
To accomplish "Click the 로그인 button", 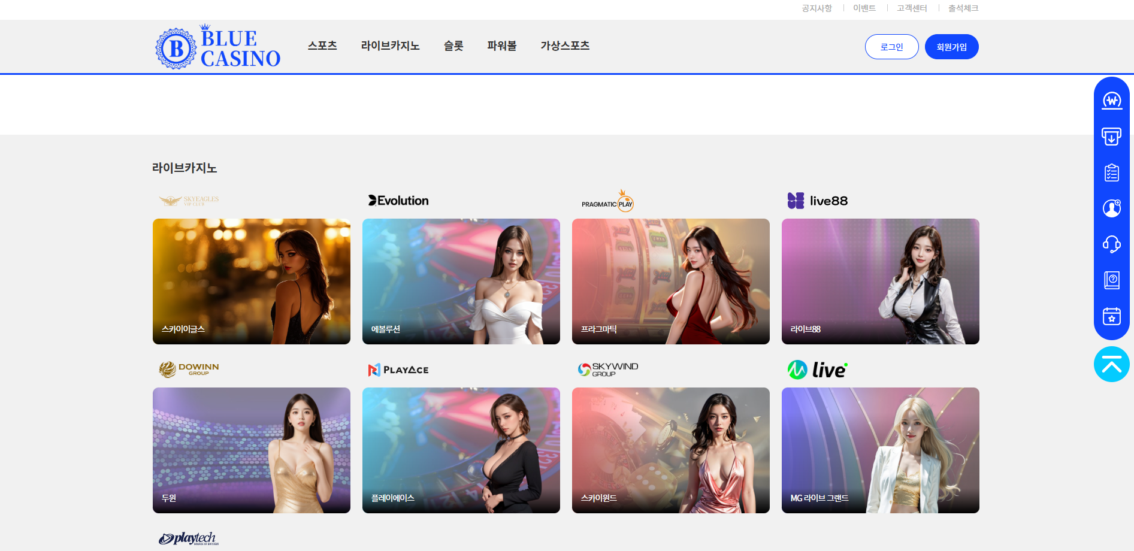I will coord(891,47).
